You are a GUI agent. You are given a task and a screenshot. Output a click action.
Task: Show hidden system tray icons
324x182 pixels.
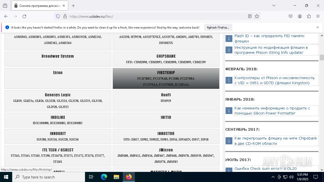click(x=273, y=177)
